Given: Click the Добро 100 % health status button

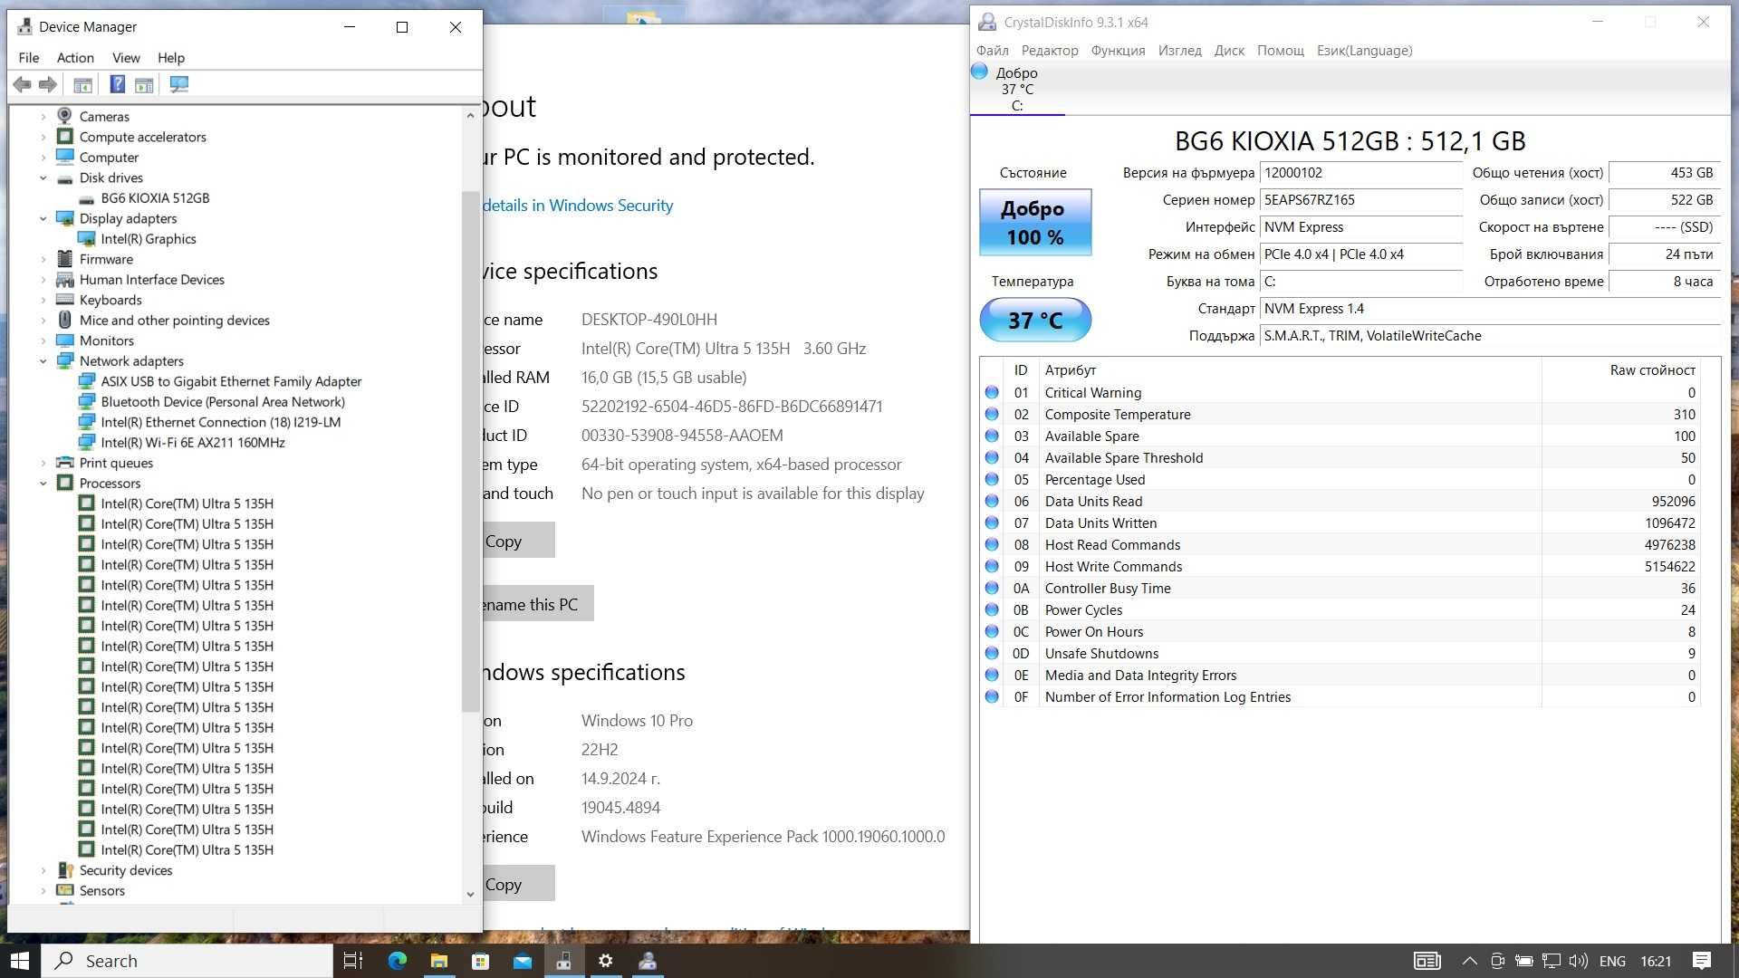Looking at the screenshot, I should pos(1035,223).
